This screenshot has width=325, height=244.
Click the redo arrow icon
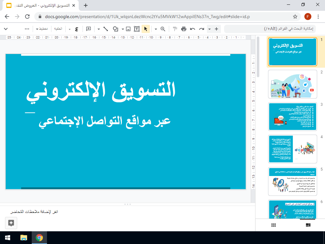[202, 29]
